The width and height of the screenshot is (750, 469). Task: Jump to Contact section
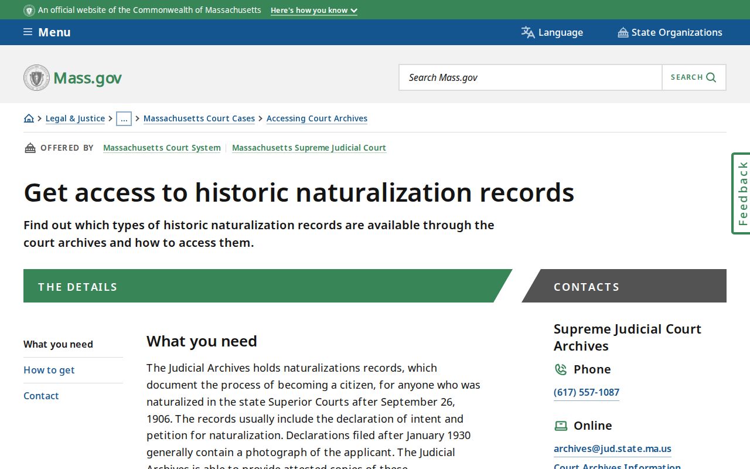[41, 396]
